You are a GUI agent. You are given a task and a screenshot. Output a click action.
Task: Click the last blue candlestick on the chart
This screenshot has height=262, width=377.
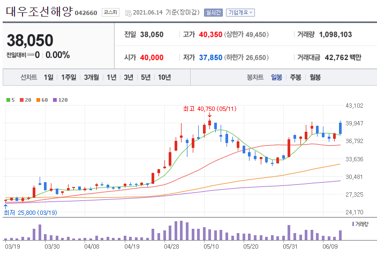(340, 128)
